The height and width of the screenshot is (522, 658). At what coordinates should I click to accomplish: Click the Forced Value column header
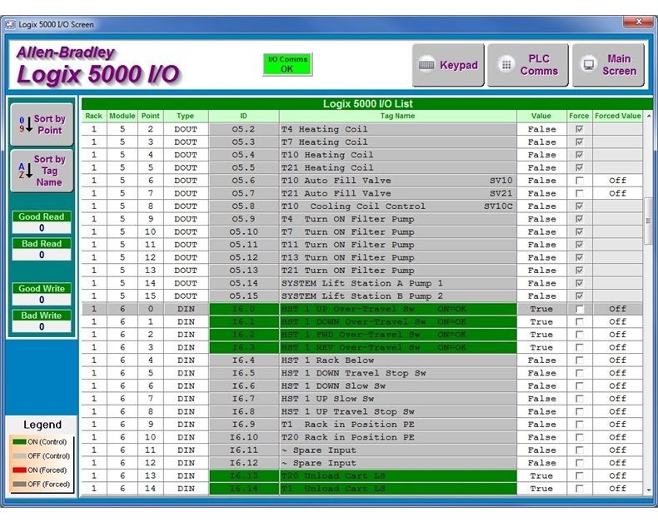(618, 116)
